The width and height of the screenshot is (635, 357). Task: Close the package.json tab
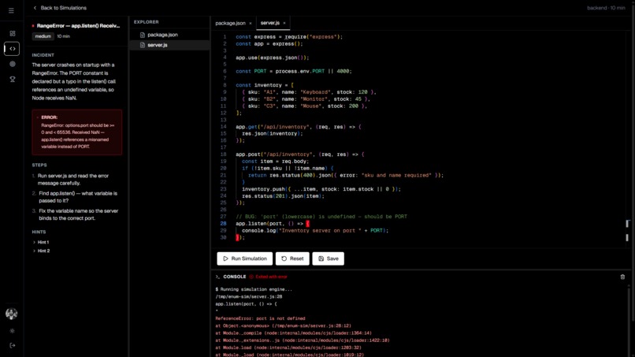click(251, 24)
